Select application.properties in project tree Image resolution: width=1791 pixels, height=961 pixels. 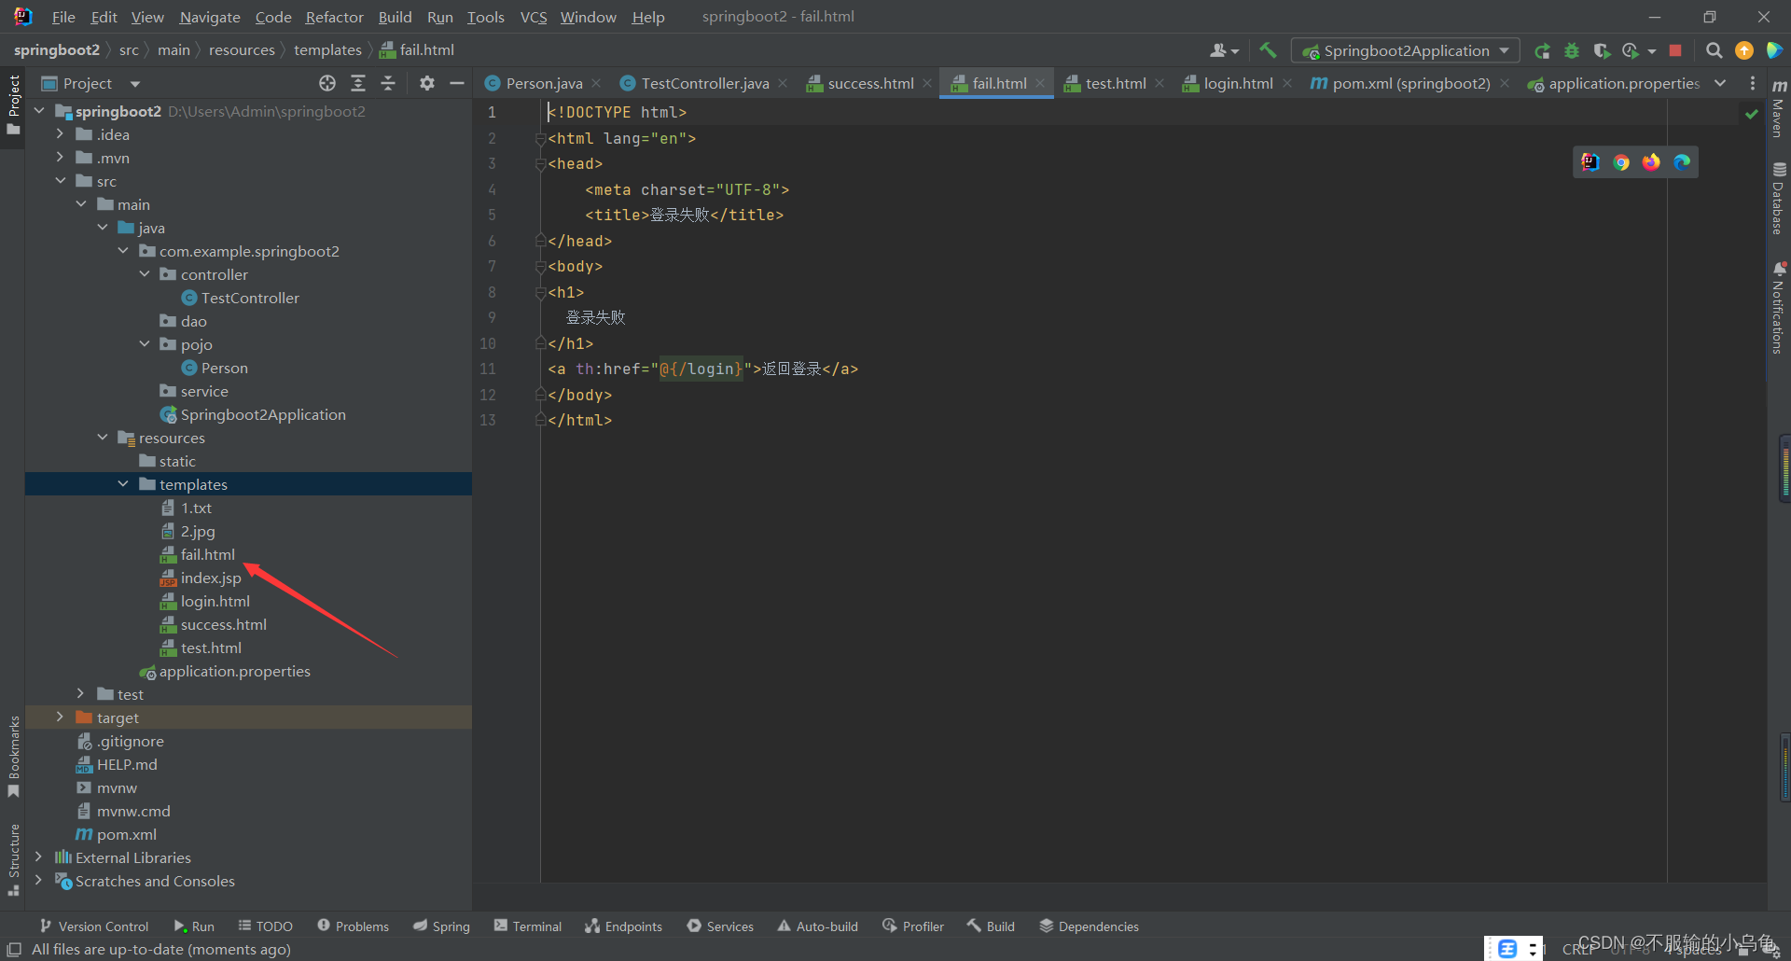[x=234, y=671]
